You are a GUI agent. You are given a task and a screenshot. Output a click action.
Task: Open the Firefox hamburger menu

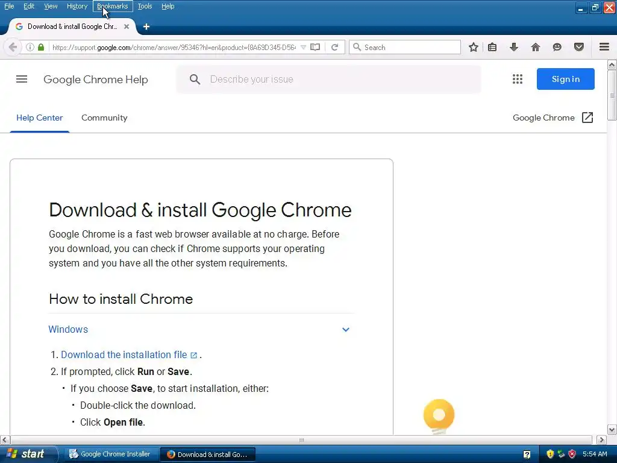coord(604,47)
